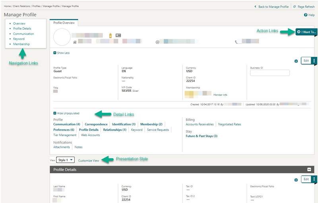Open the Customize View link
Image resolution: width=318 pixels, height=203 pixels.
89,161
